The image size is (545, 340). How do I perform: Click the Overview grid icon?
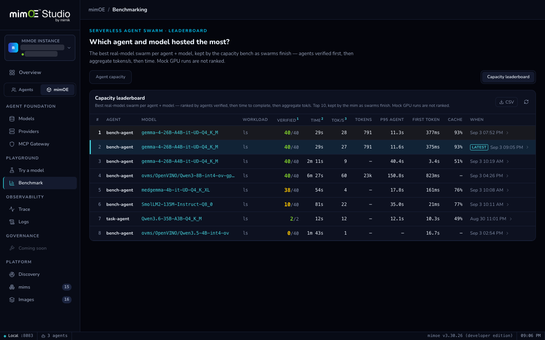coord(12,73)
